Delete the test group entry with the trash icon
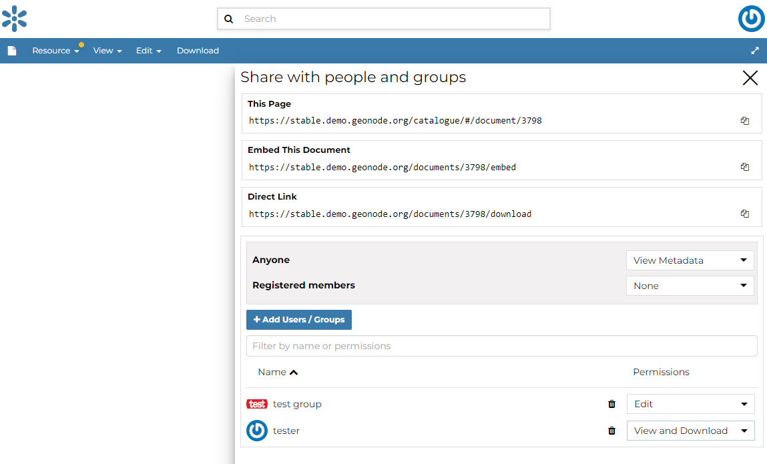This screenshot has width=767, height=464. (611, 404)
